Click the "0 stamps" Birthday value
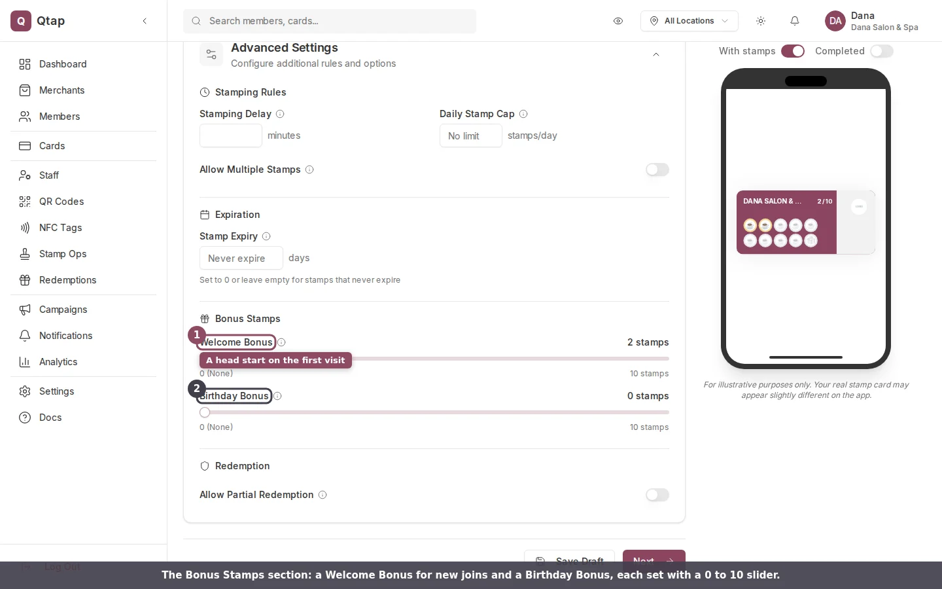Screen dimensions: 942x589 point(648,396)
